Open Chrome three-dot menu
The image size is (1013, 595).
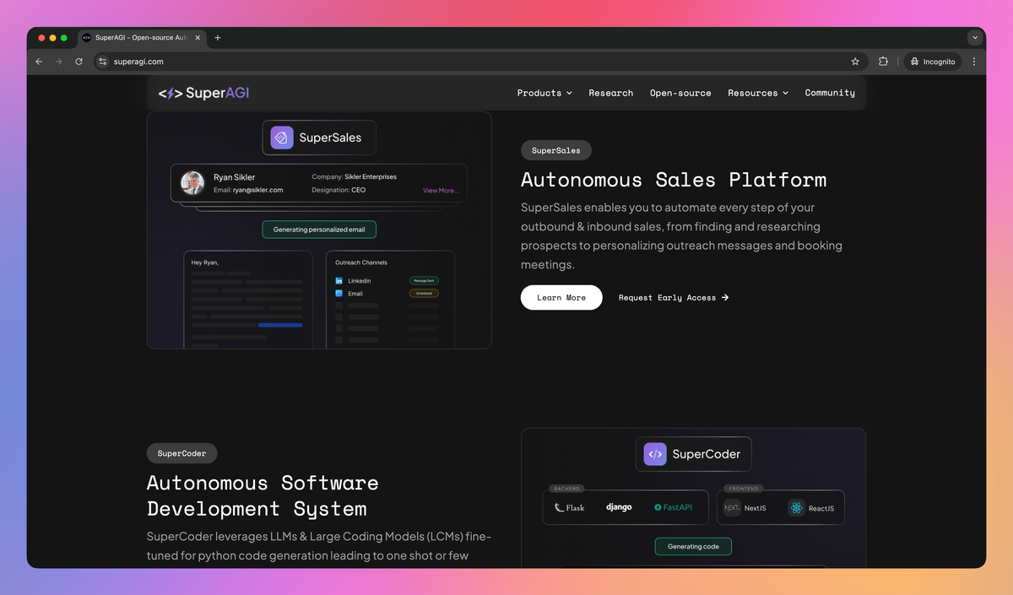click(974, 62)
